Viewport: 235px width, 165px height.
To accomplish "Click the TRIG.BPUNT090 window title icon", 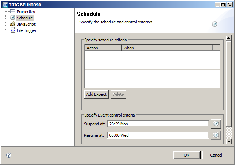I will point(5,5).
